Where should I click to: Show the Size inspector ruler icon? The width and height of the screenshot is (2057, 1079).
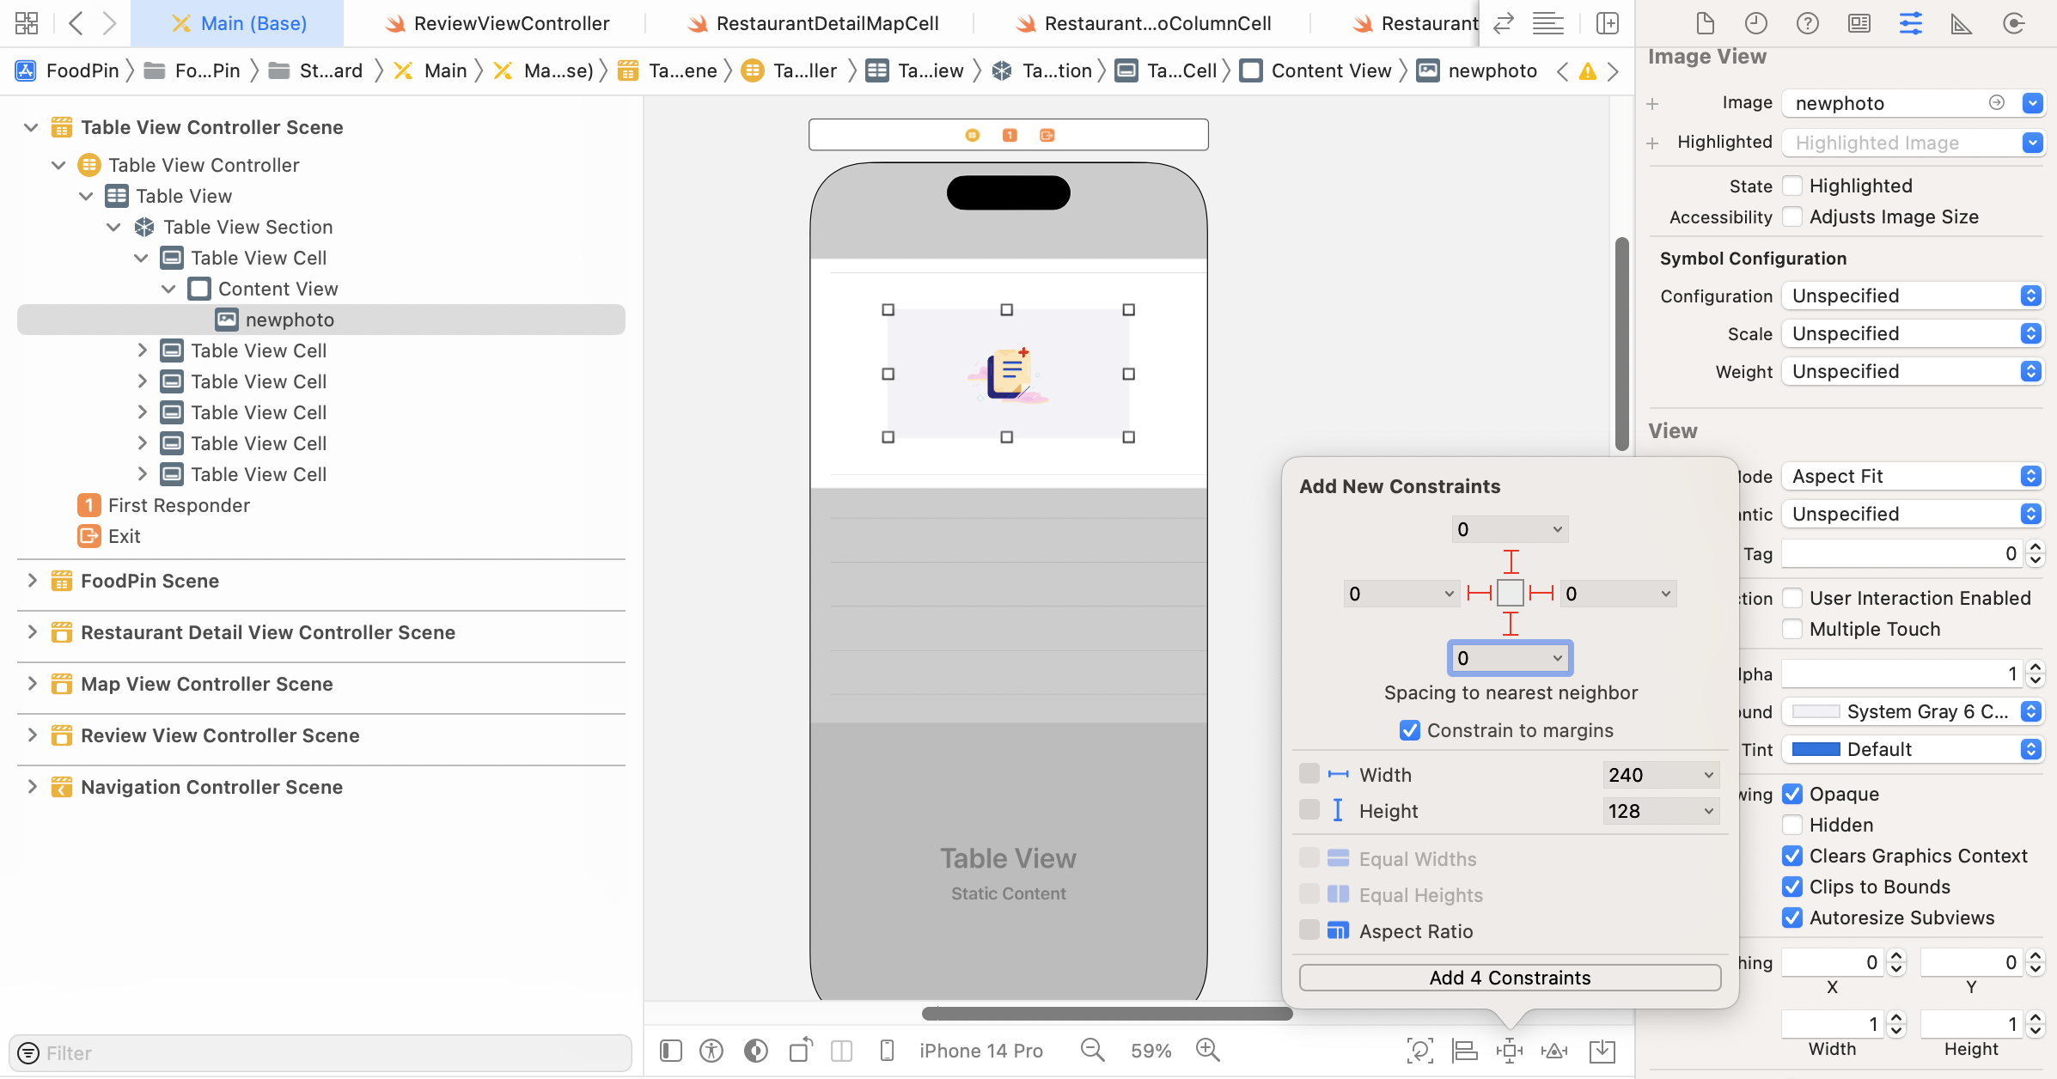[1962, 23]
